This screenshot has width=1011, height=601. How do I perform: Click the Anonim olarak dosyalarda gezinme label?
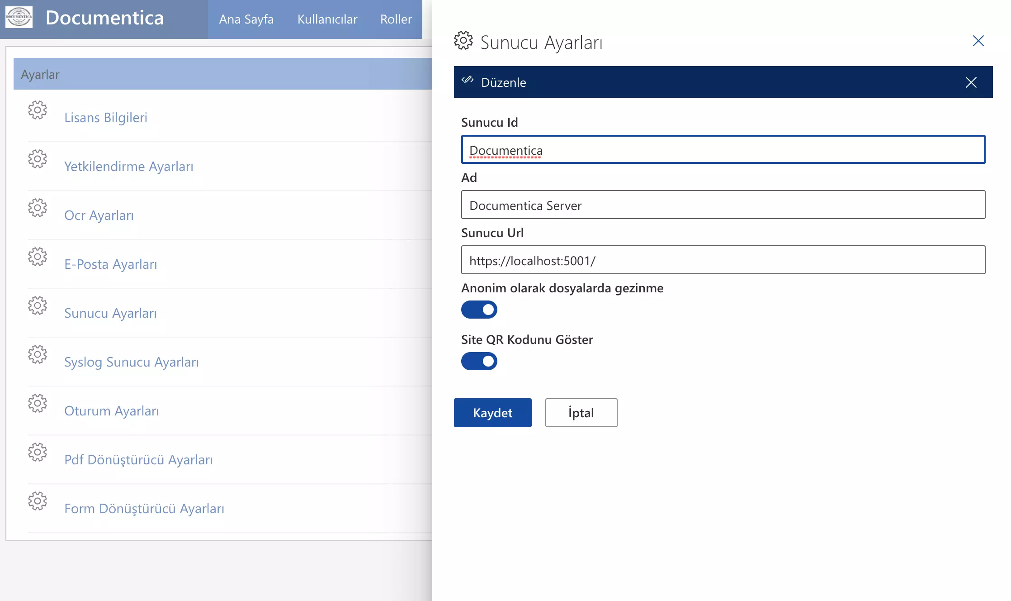[x=562, y=288]
